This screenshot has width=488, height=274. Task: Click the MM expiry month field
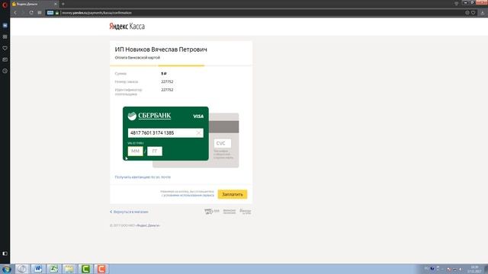pos(136,151)
